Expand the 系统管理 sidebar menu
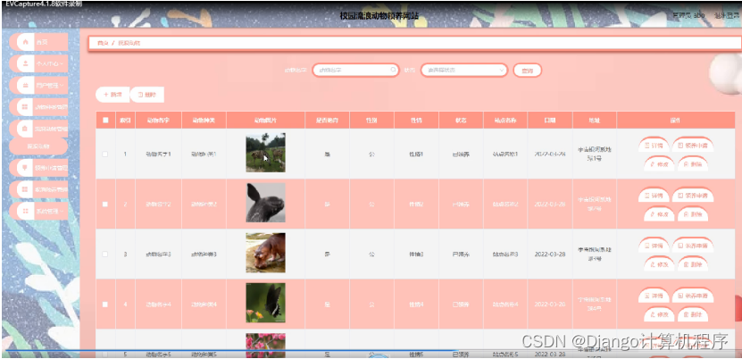This screenshot has width=742, height=359. tap(38, 211)
